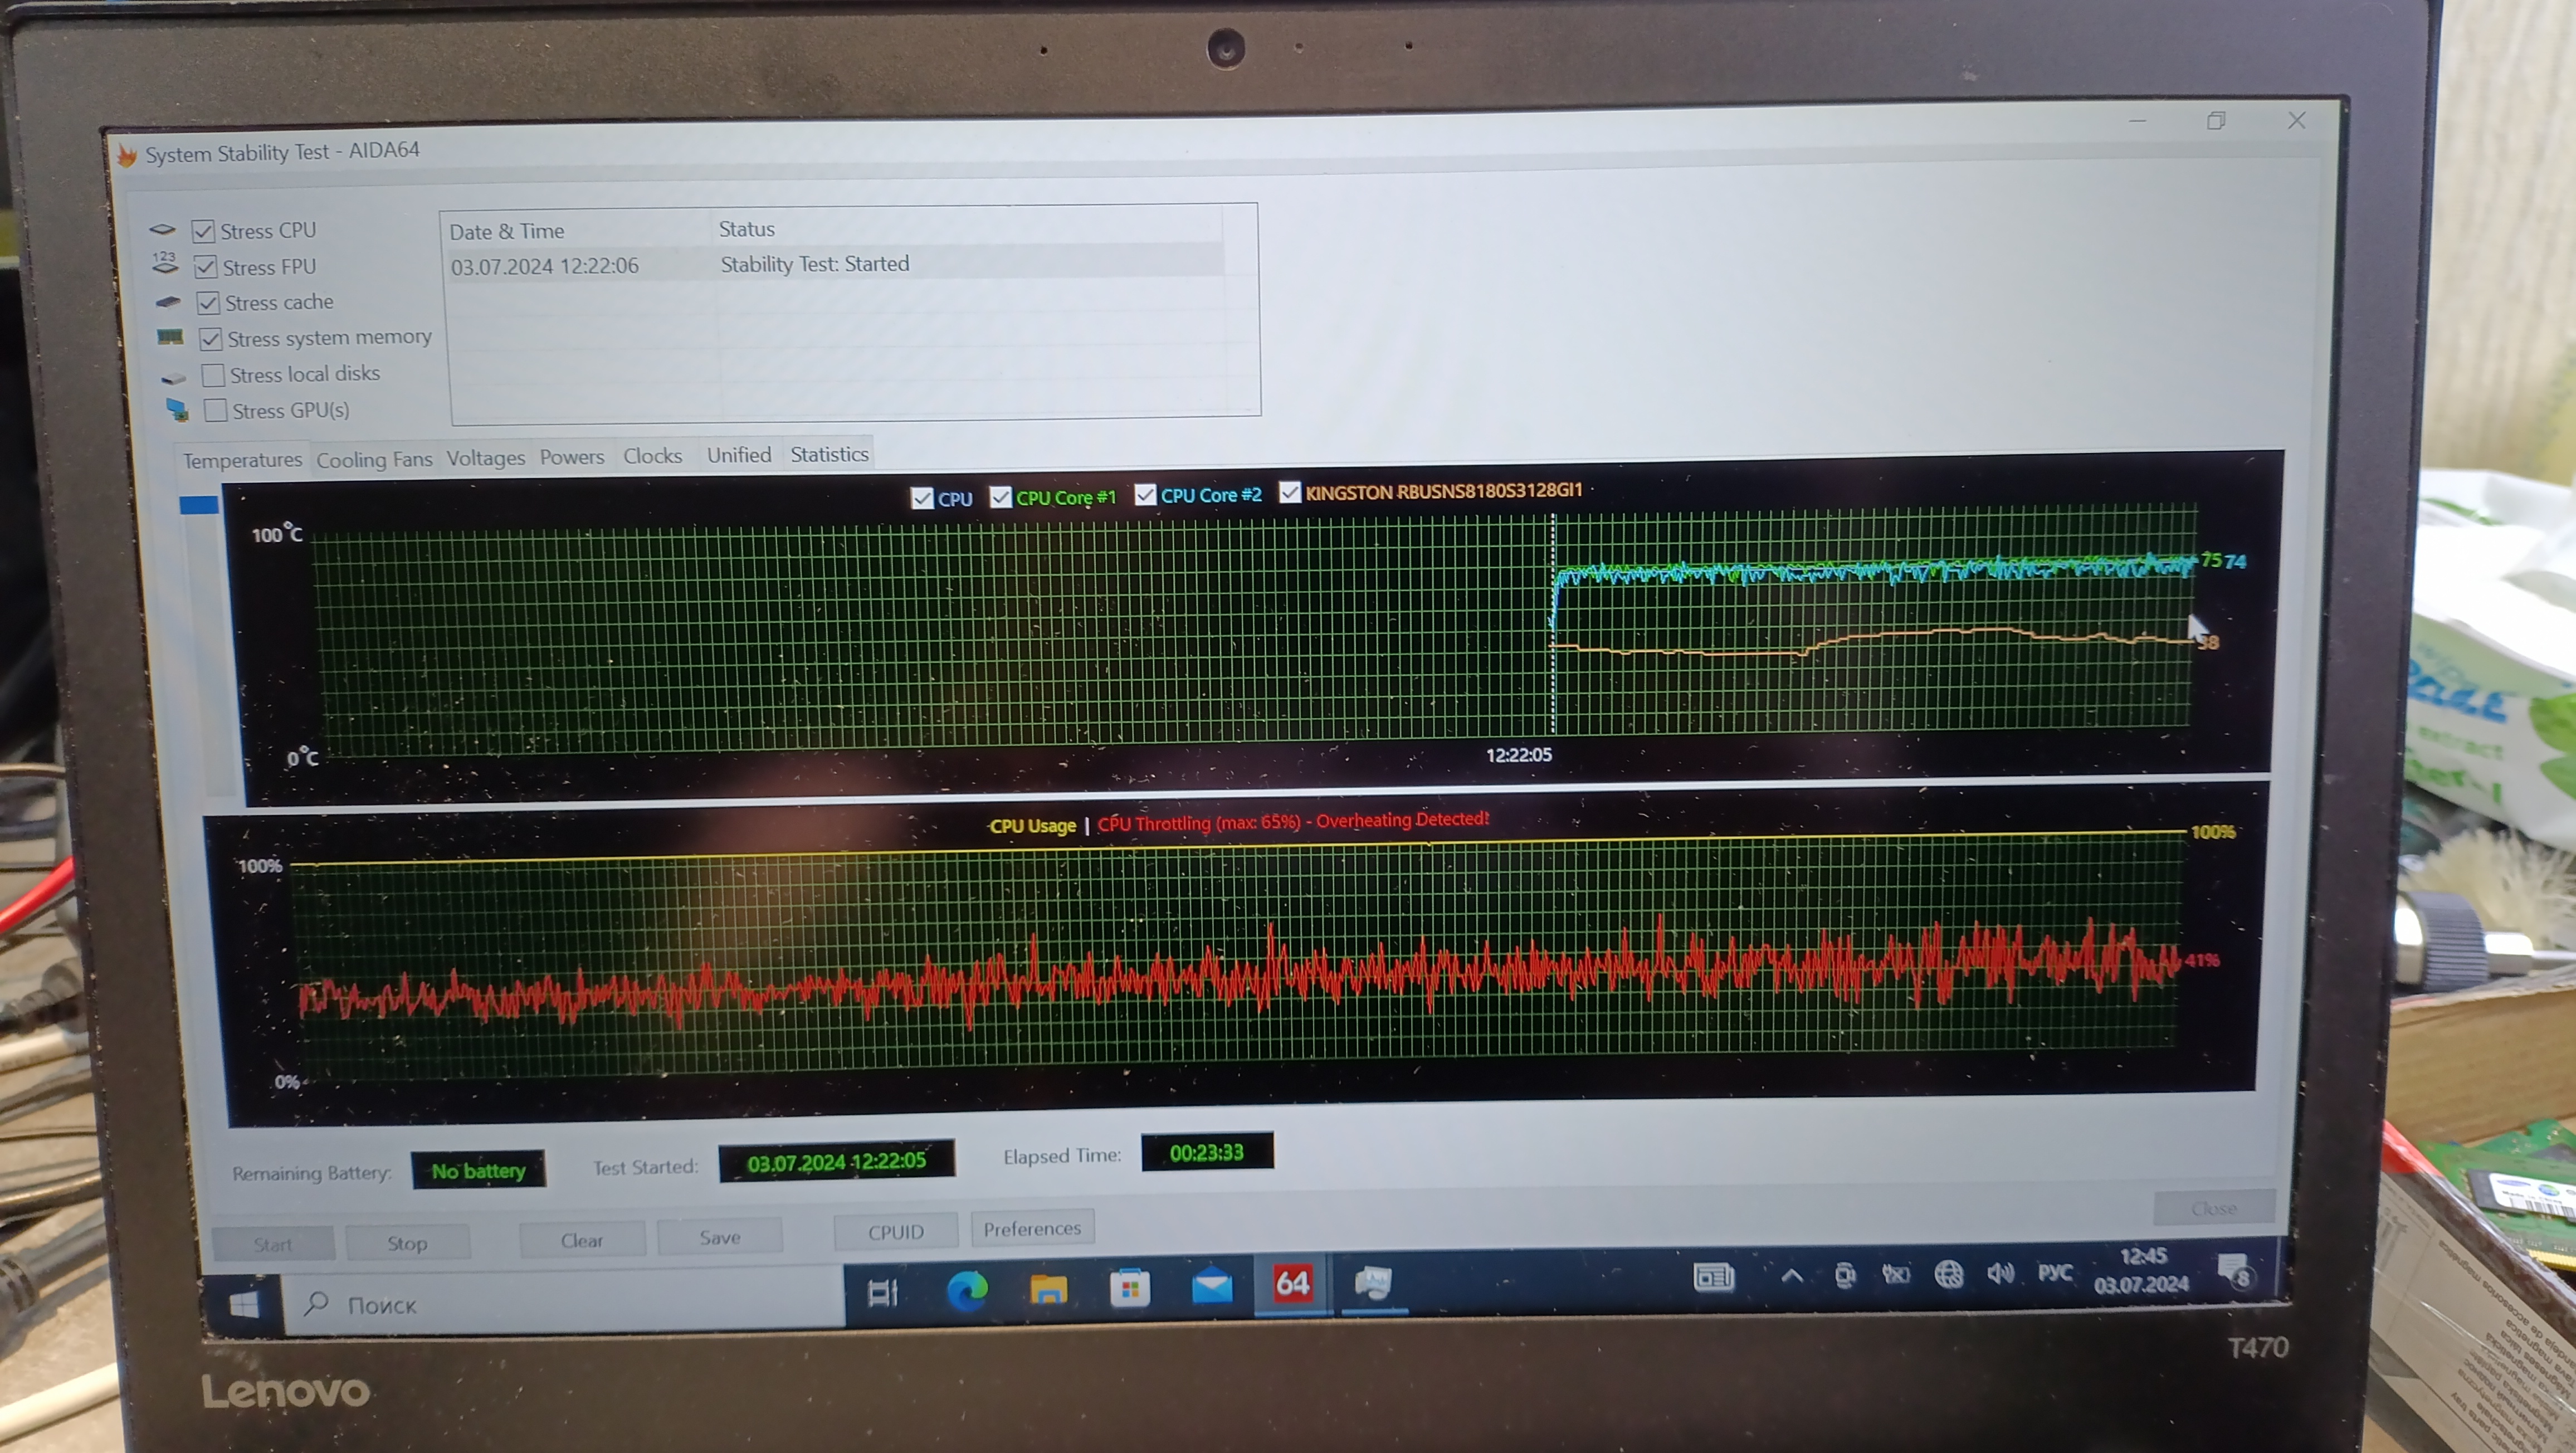Uncheck Stress cache option
Viewport: 2576px width, 1453px height.
point(208,303)
